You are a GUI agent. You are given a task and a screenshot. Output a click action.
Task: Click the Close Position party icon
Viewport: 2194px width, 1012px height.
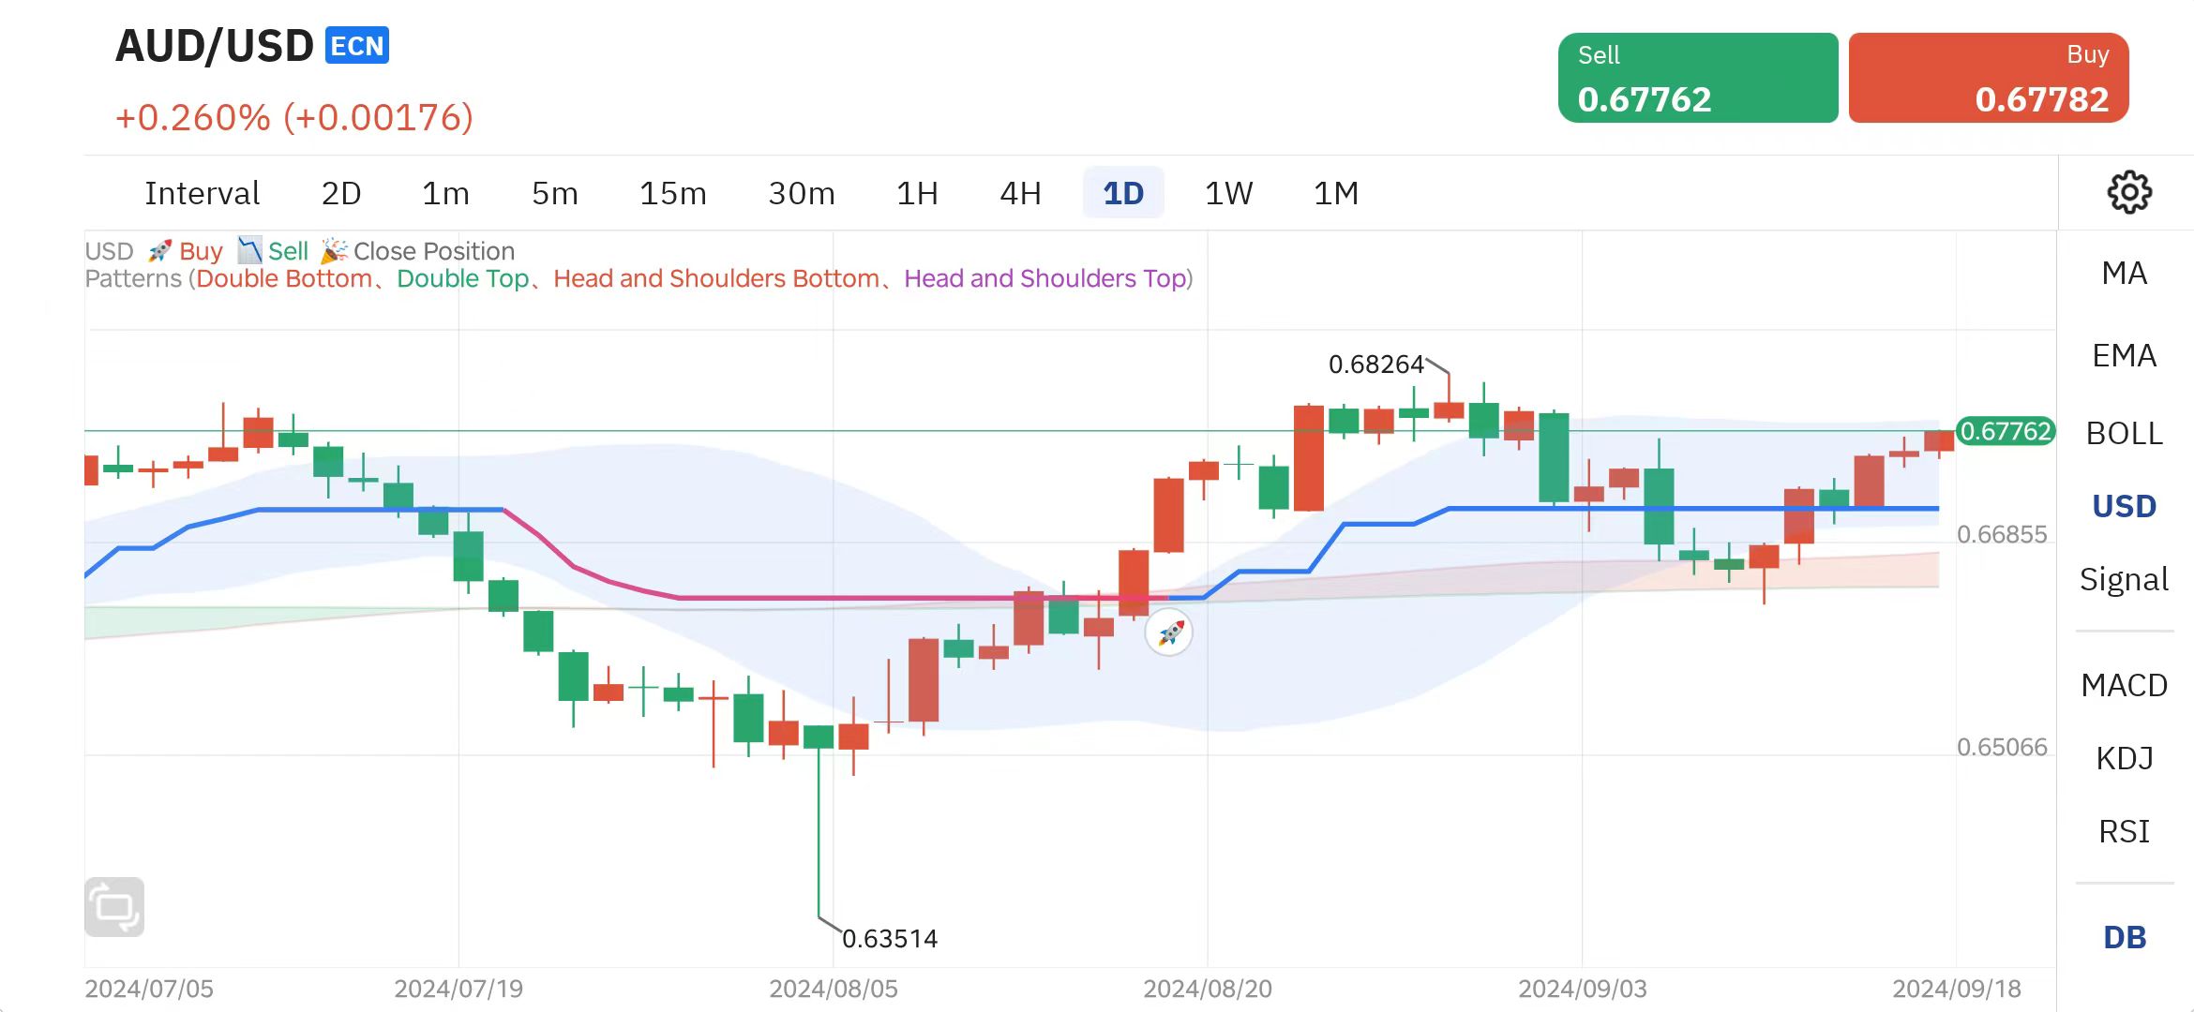[x=334, y=251]
